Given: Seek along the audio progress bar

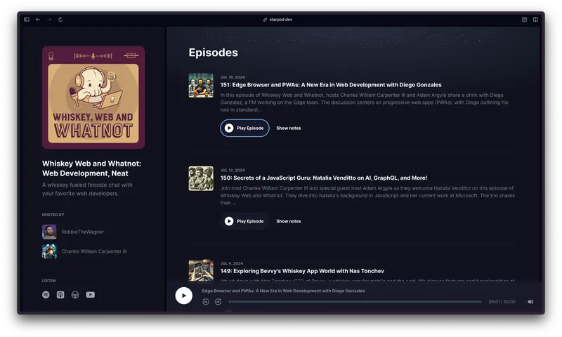Looking at the screenshot, I should click(x=355, y=302).
